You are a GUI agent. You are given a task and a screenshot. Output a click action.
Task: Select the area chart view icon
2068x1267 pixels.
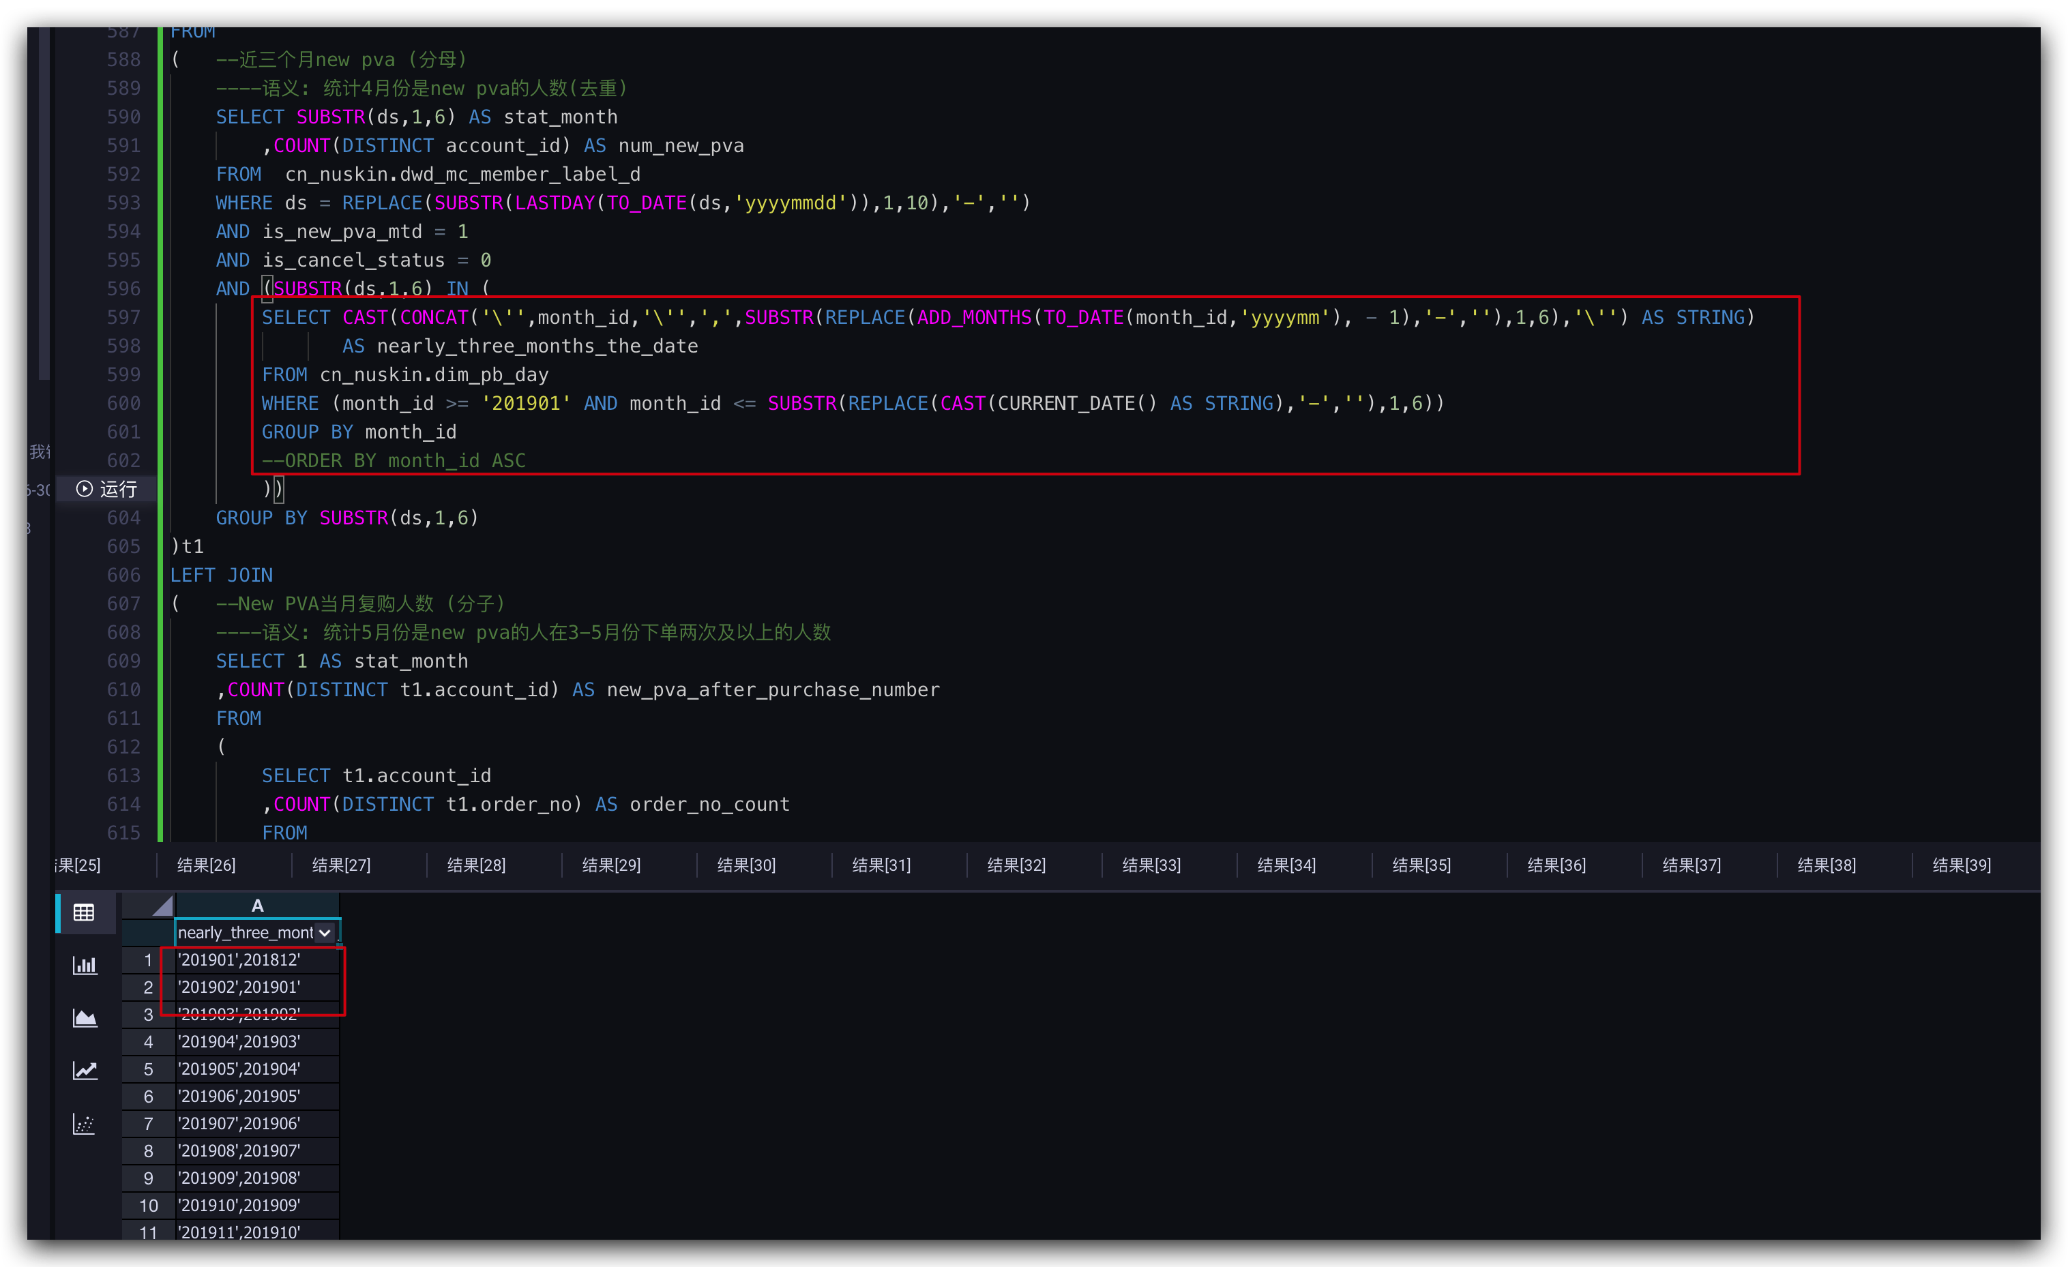[x=84, y=1018]
